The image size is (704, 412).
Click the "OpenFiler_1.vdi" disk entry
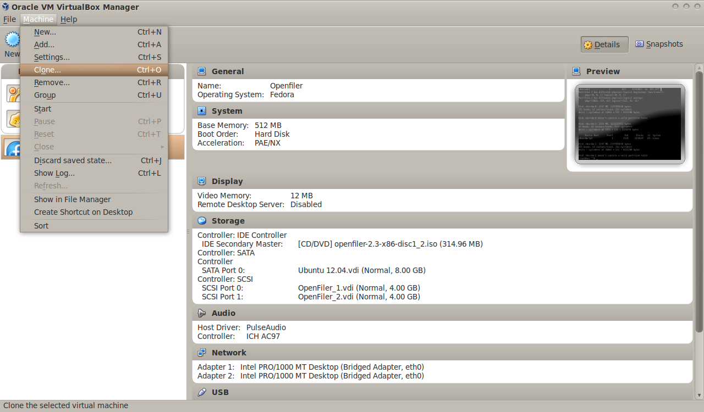pos(359,288)
